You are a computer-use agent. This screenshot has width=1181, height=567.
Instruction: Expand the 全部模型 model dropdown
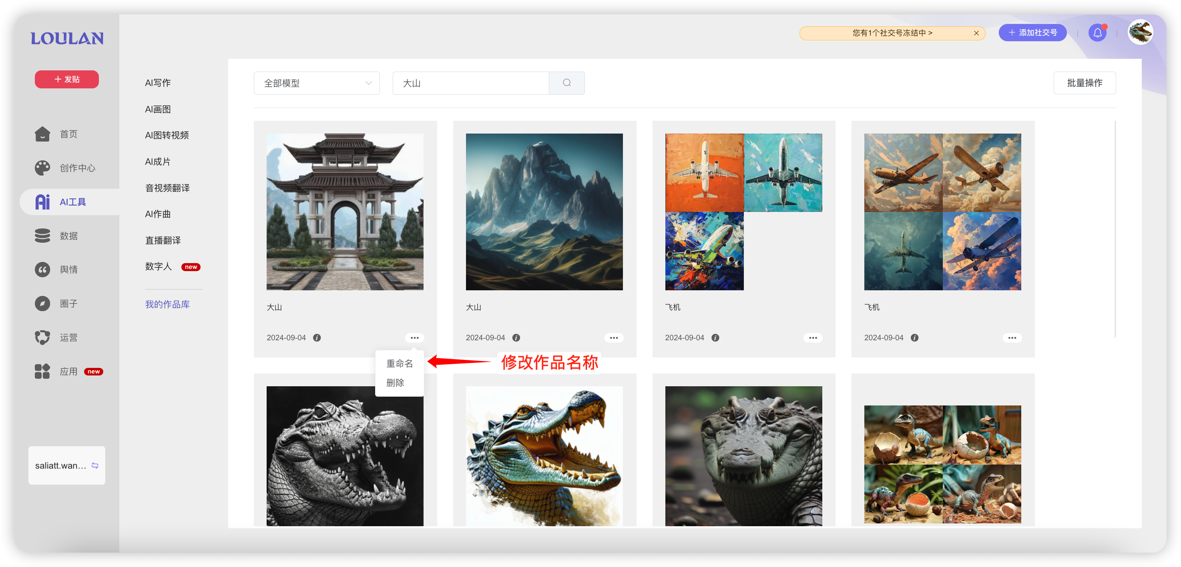(x=317, y=83)
